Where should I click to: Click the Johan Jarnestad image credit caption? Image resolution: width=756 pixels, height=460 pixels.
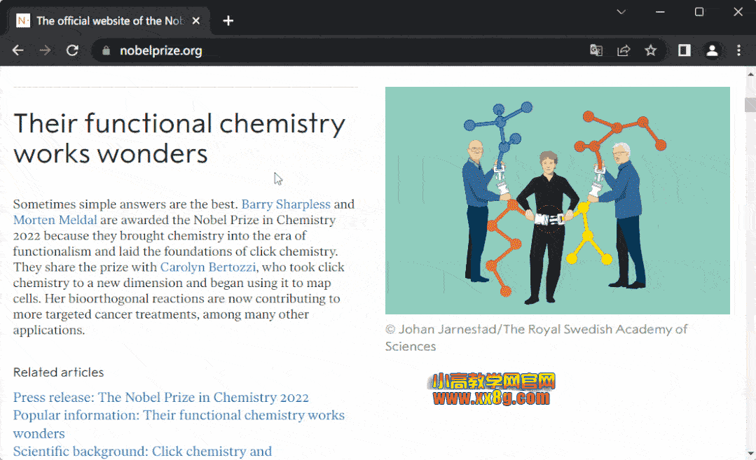[x=536, y=337]
